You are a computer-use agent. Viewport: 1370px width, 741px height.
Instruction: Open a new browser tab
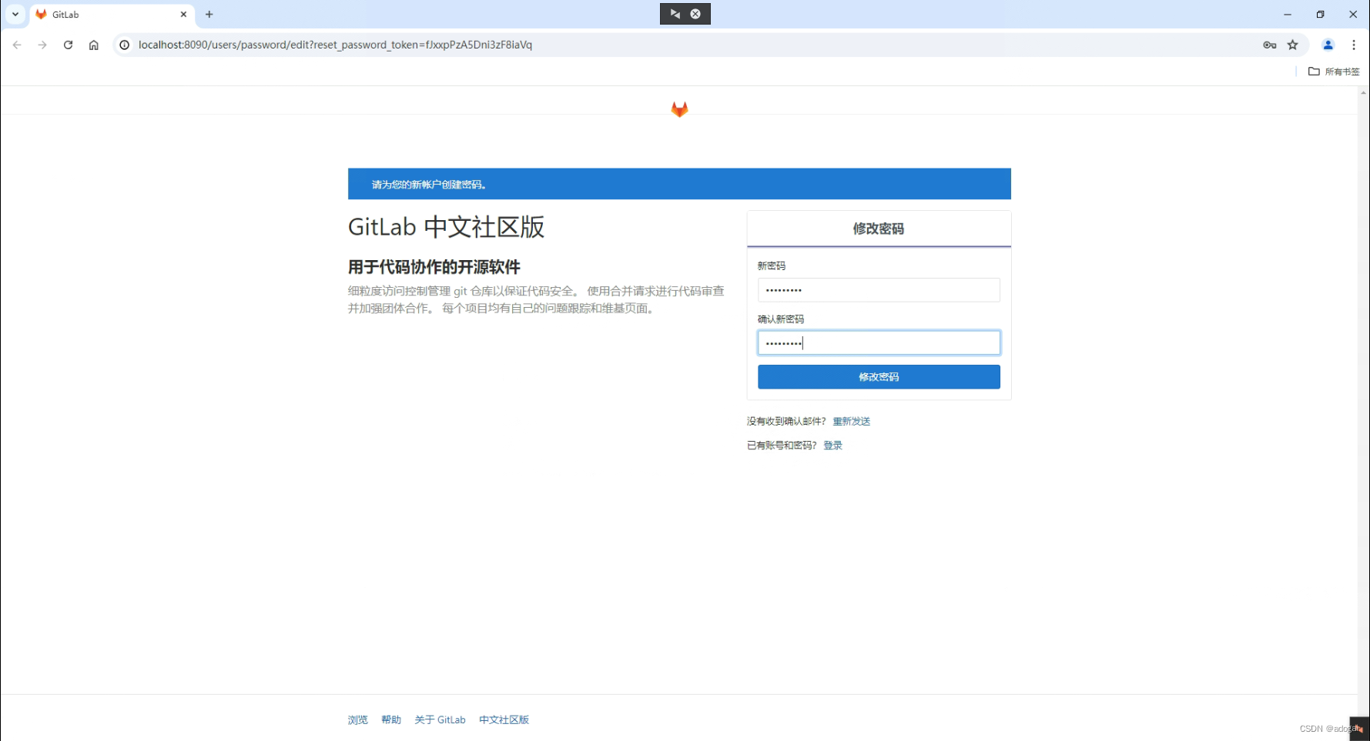tap(209, 14)
